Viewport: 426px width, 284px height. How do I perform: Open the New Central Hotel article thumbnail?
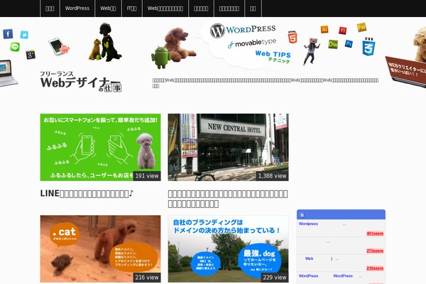pyautogui.click(x=228, y=147)
